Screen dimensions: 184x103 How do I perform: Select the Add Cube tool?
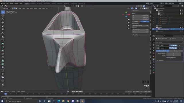point(3,40)
